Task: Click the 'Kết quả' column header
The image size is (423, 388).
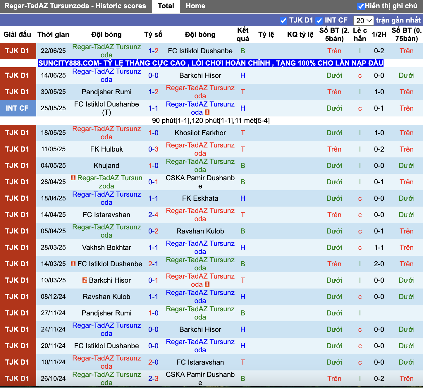Action: (243, 35)
